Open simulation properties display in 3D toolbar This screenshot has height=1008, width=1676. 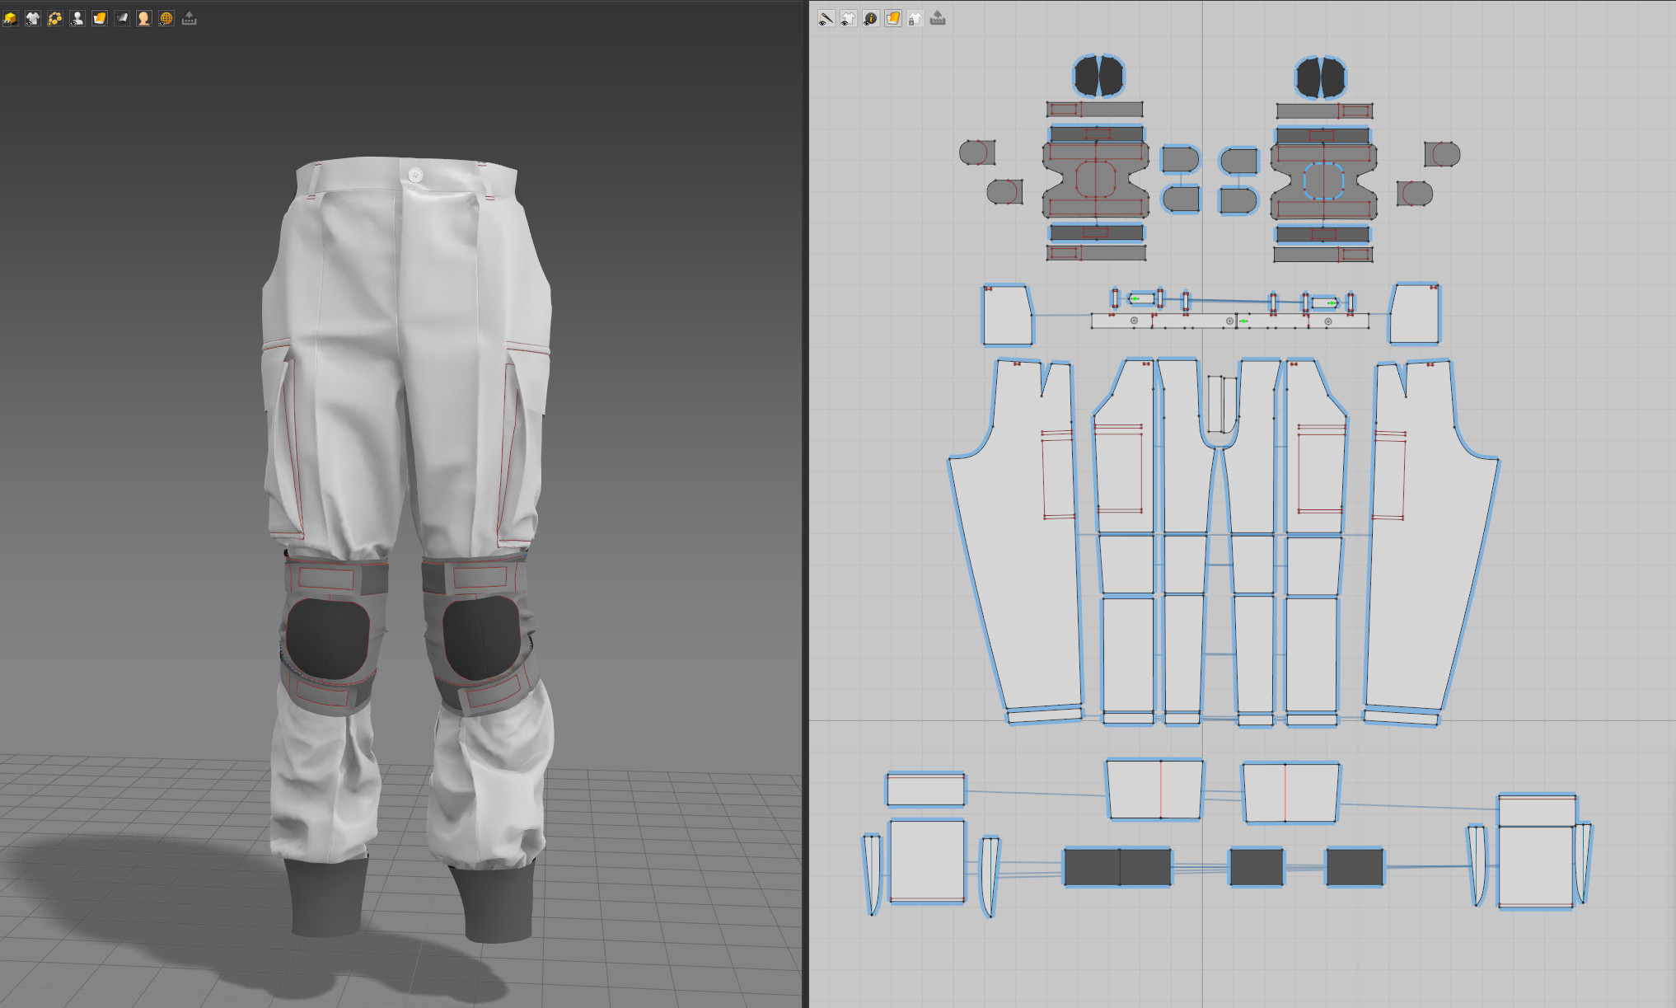click(10, 18)
